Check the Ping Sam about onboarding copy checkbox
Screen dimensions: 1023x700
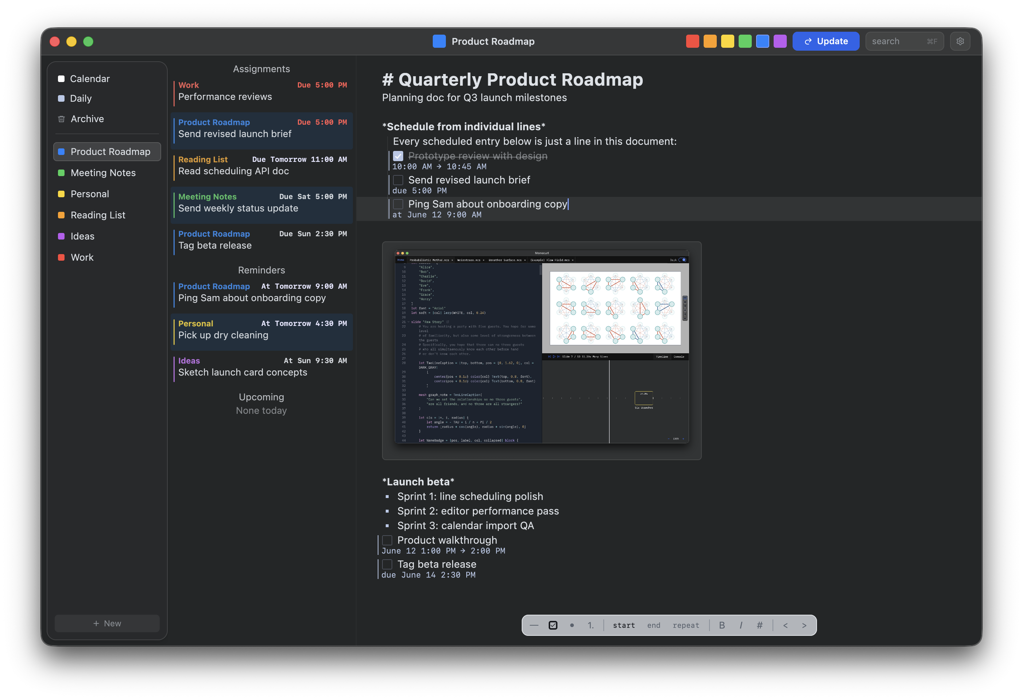398,204
